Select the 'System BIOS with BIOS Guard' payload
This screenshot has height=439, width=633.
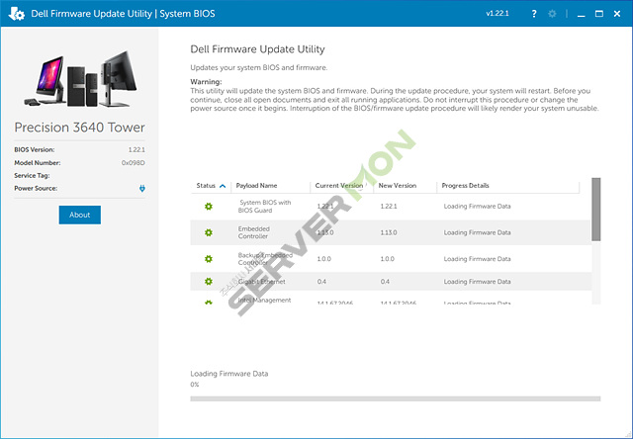(264, 207)
